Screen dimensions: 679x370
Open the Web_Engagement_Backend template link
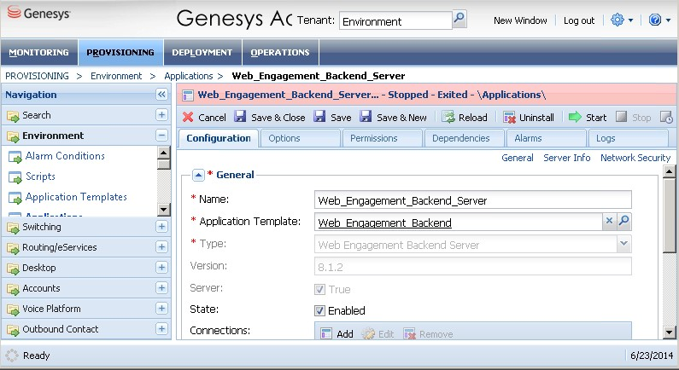click(384, 223)
